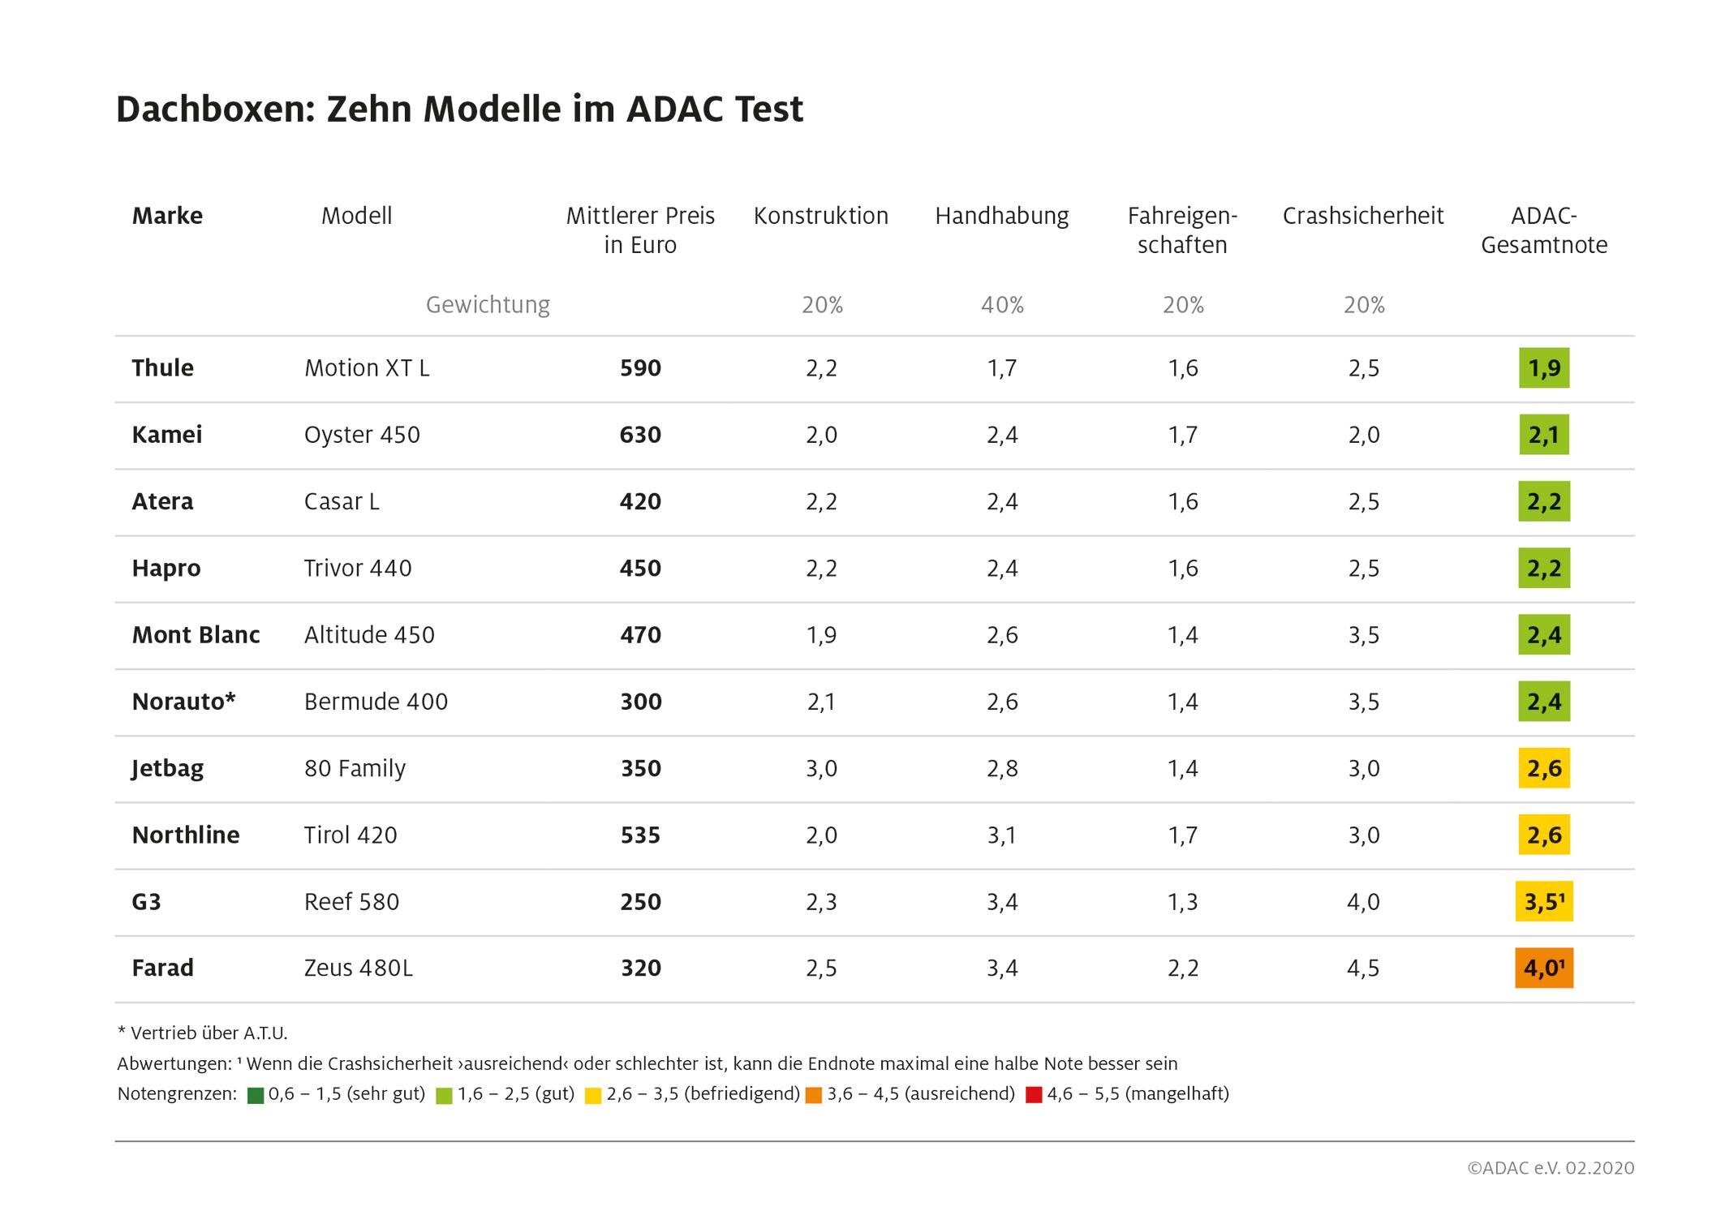Click G3's yellow 3,5 overall grade badge

(1544, 902)
